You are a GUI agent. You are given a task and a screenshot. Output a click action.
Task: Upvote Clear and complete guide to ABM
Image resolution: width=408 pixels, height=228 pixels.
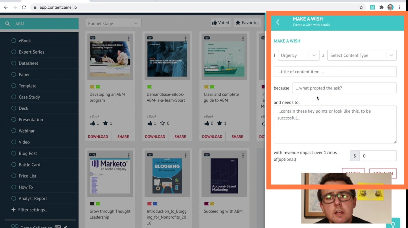207,123
